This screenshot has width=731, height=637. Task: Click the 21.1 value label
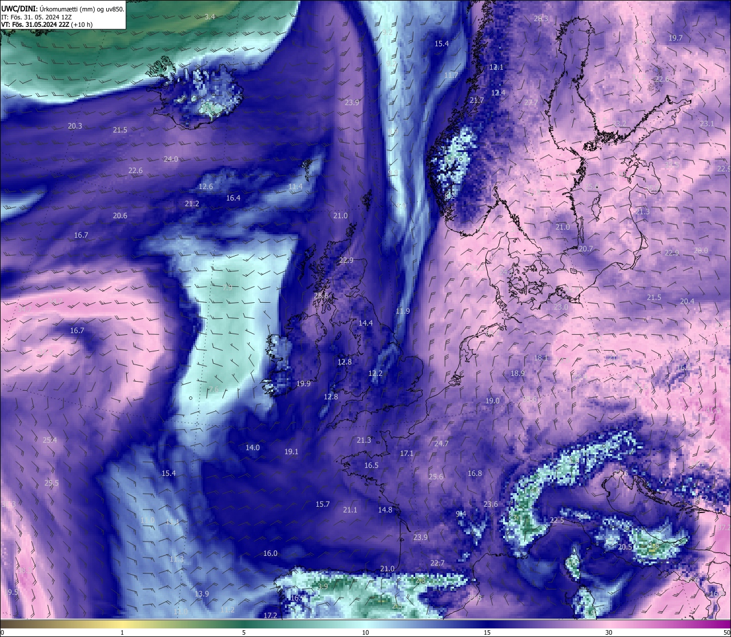(x=350, y=510)
